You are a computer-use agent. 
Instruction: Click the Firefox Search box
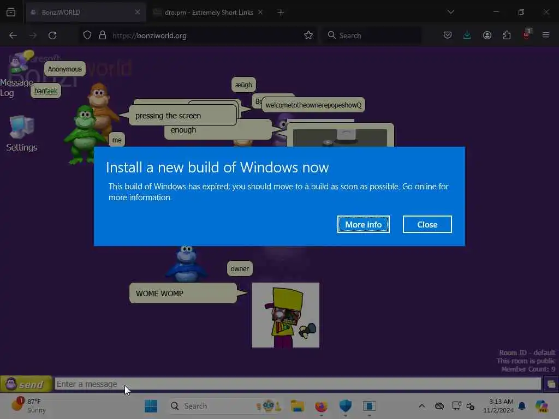point(372,35)
